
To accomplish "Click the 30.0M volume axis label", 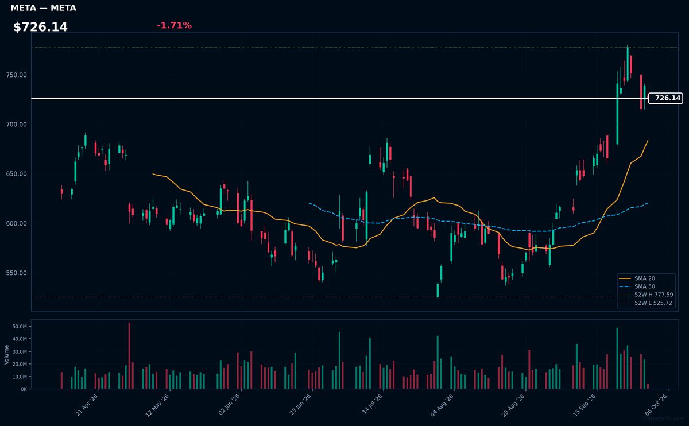I will (20, 352).
